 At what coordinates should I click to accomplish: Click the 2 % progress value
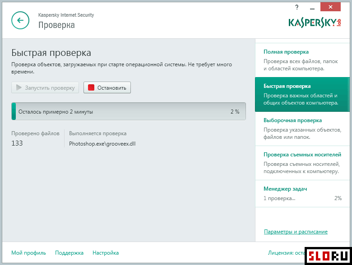coord(235,112)
